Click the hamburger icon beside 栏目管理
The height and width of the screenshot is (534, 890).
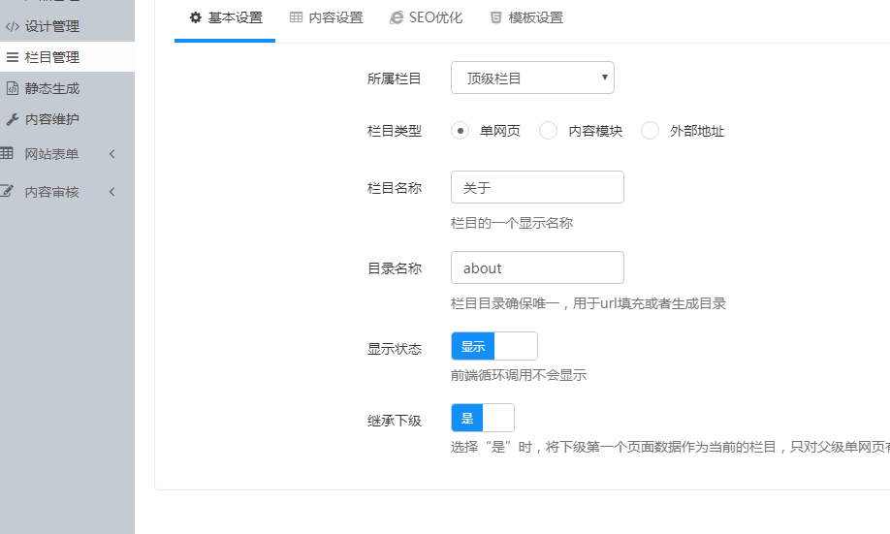click(x=12, y=57)
